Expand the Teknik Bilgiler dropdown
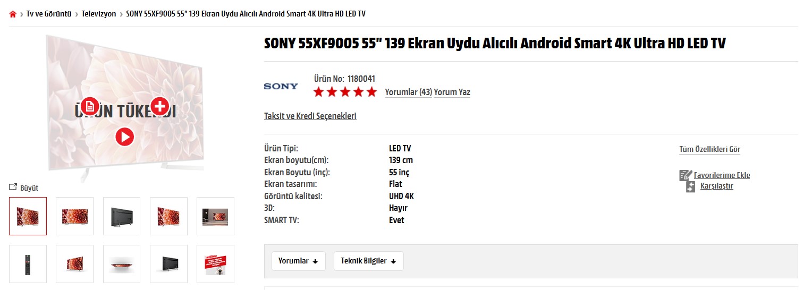Image resolution: width=803 pixels, height=290 pixels. (x=369, y=261)
